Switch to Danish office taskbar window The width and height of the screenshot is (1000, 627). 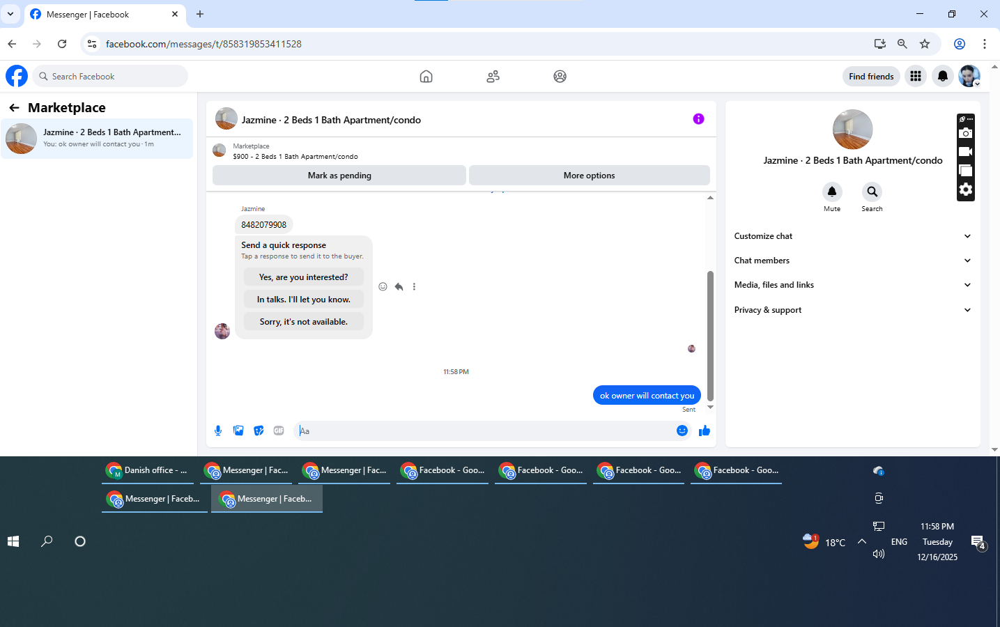pos(148,471)
